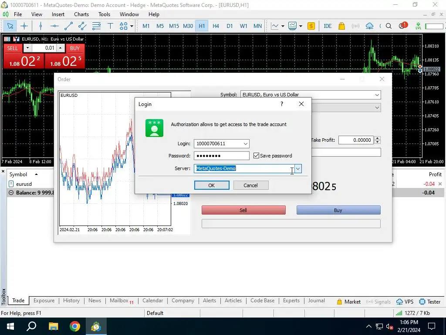
Task: Click the BUY one-click trading button
Action: pyautogui.click(x=75, y=48)
